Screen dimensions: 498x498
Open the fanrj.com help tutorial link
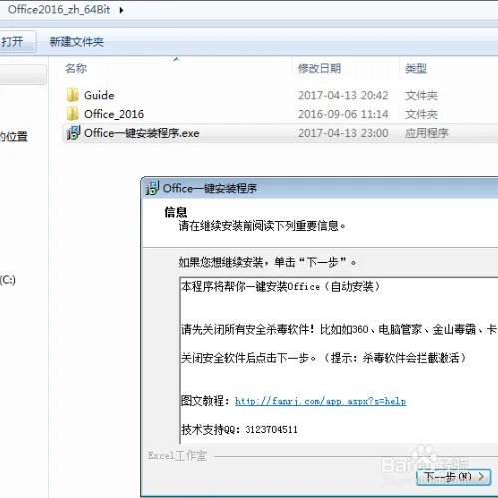(320, 401)
